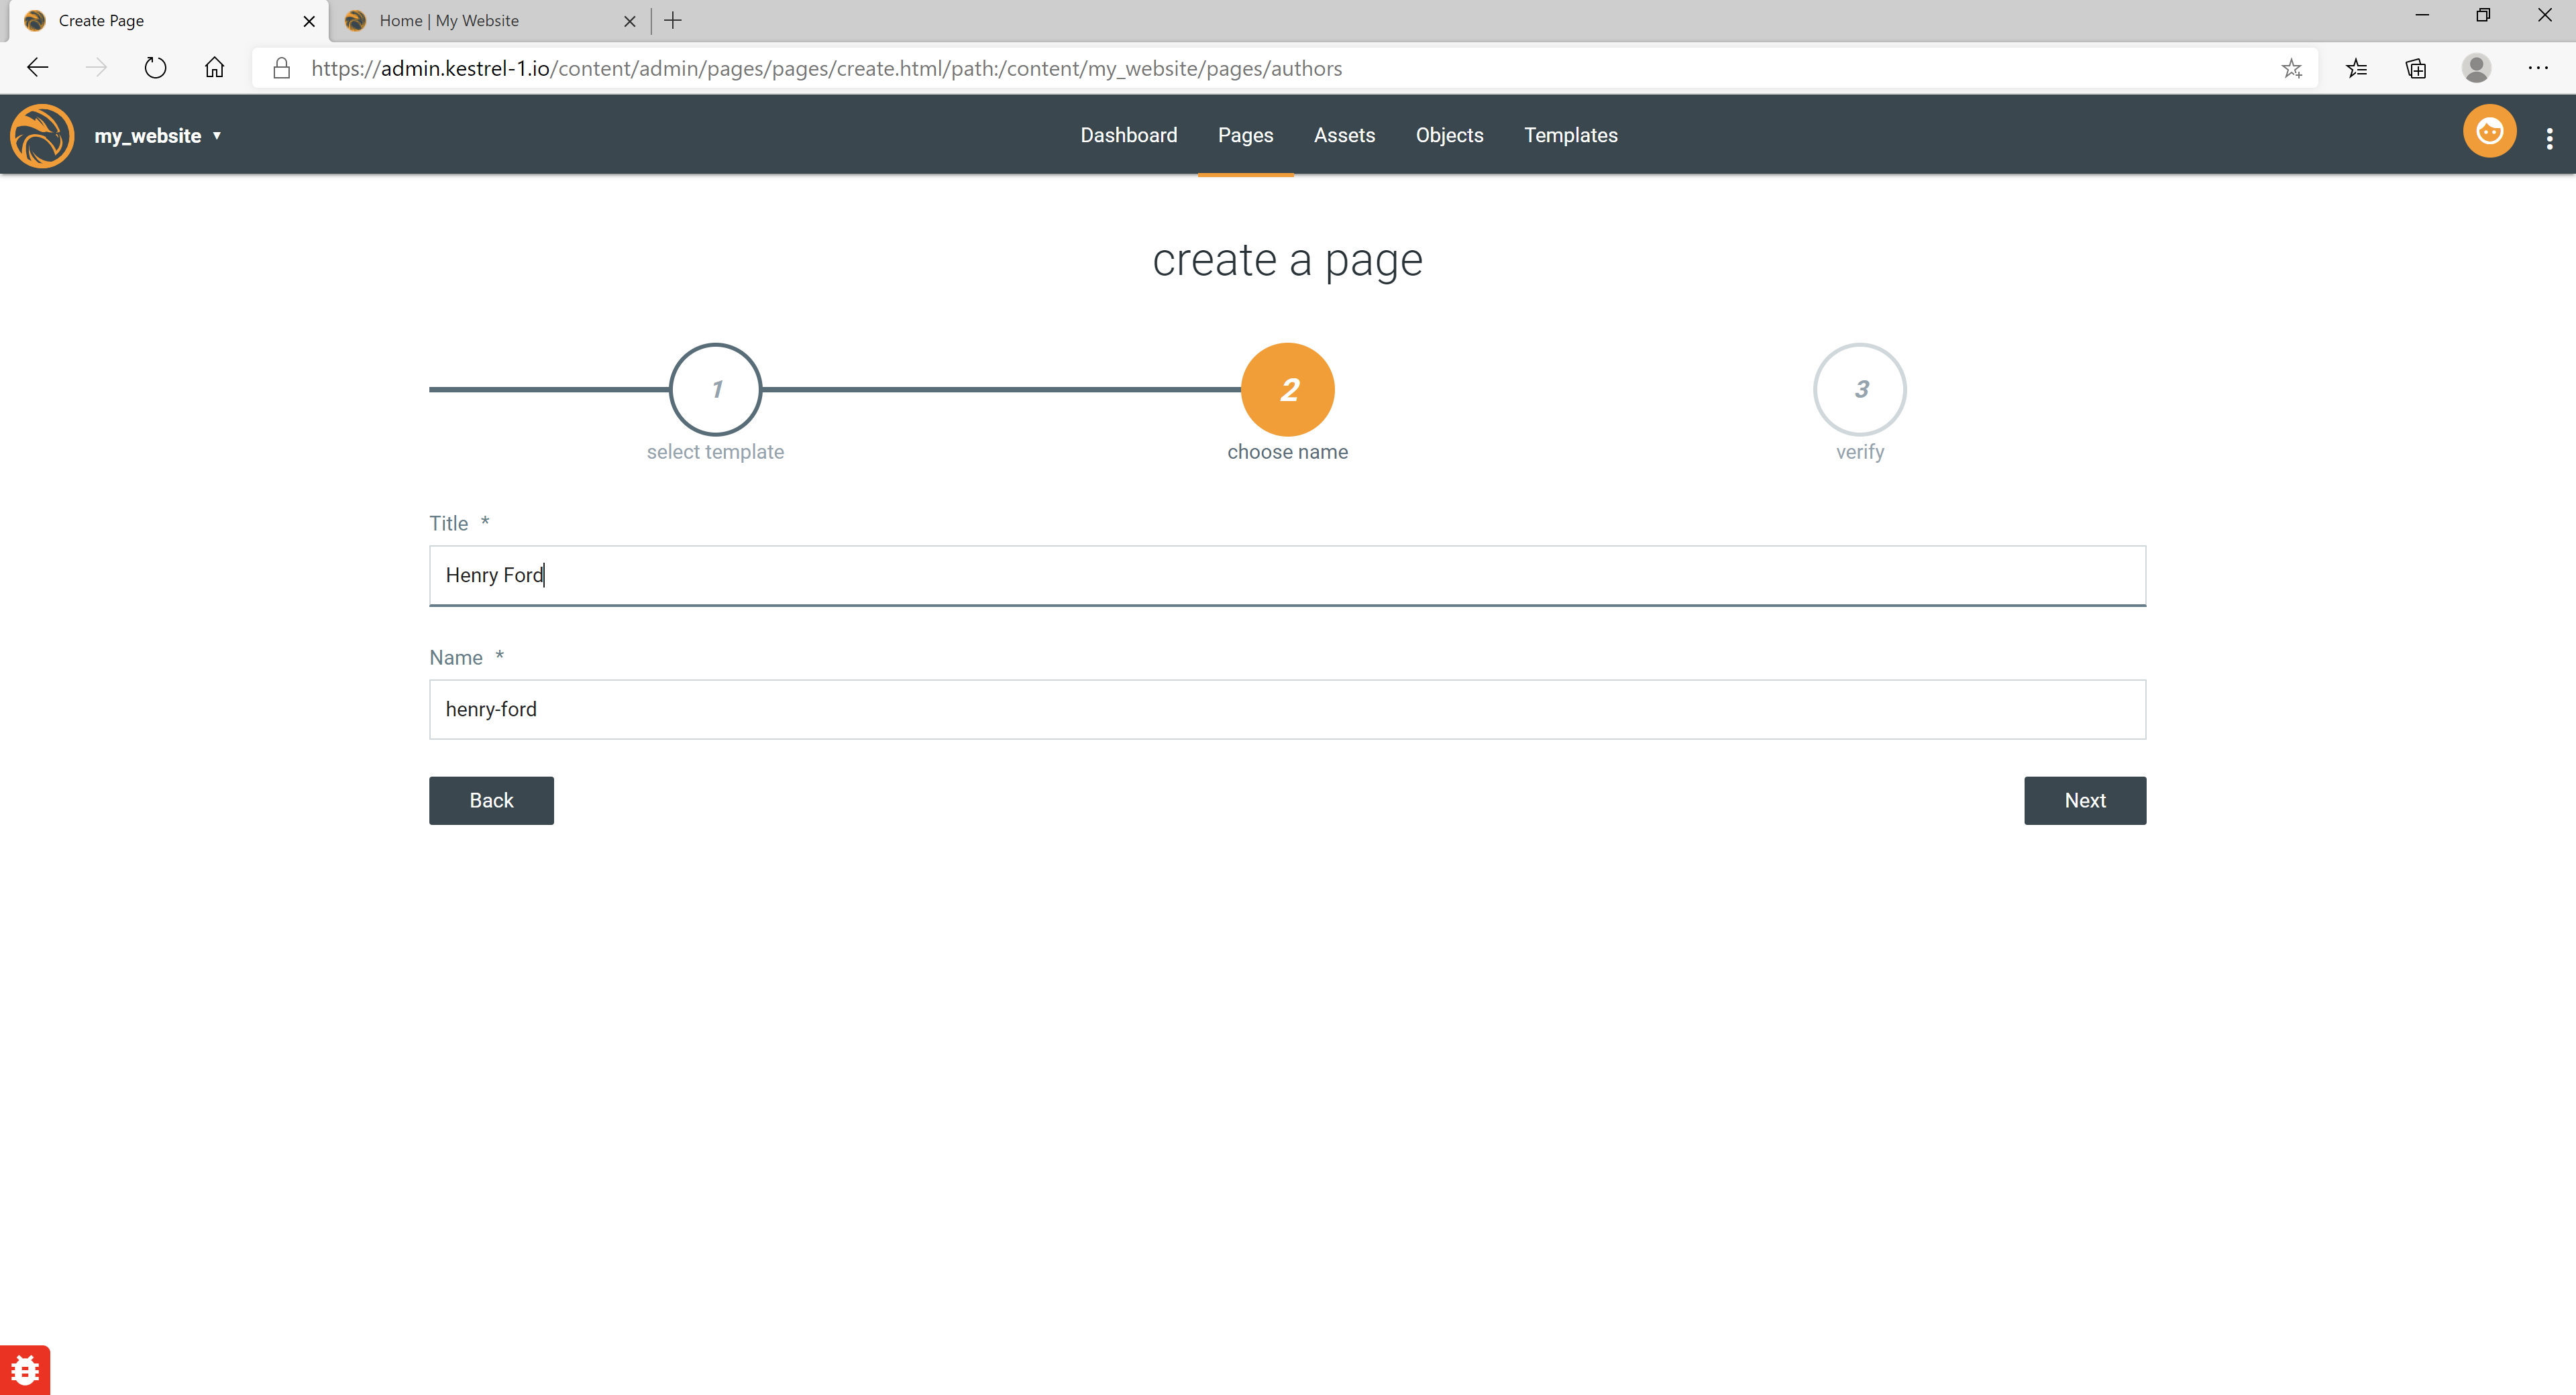This screenshot has height=1395, width=2576.
Task: Open the vertical three-dot header menu
Action: coord(2549,138)
